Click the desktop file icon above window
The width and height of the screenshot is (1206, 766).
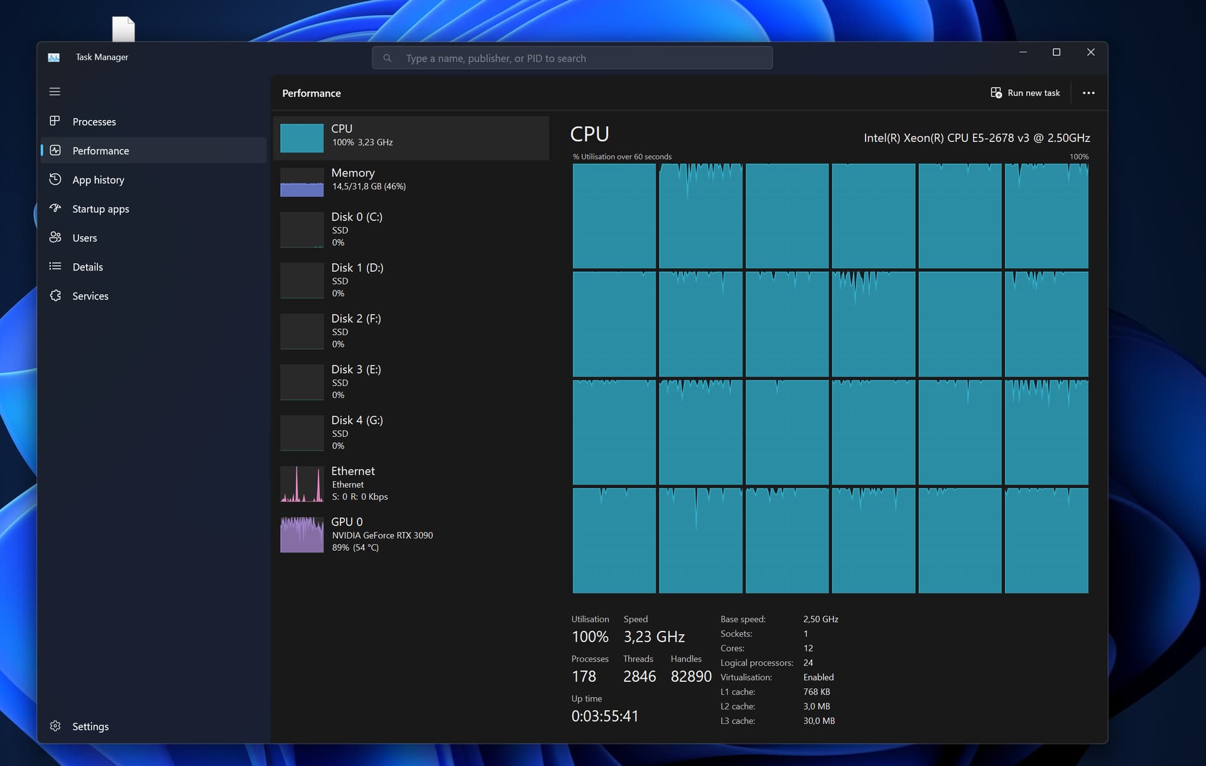123,29
